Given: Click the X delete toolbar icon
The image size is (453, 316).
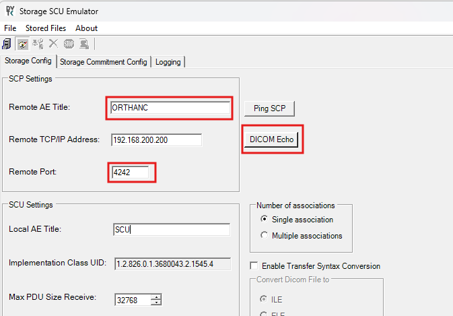Looking at the screenshot, I should tap(53, 44).
